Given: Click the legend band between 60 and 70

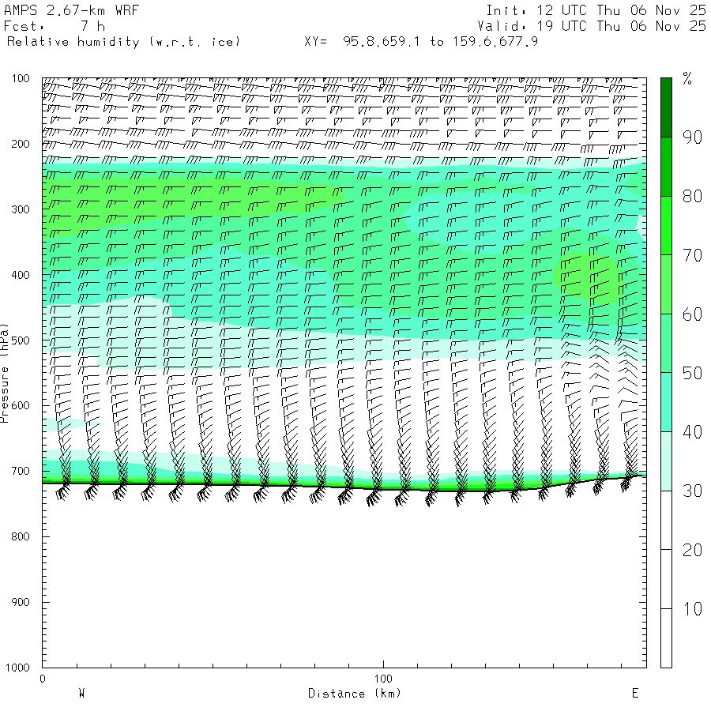Looking at the screenshot, I should [666, 284].
